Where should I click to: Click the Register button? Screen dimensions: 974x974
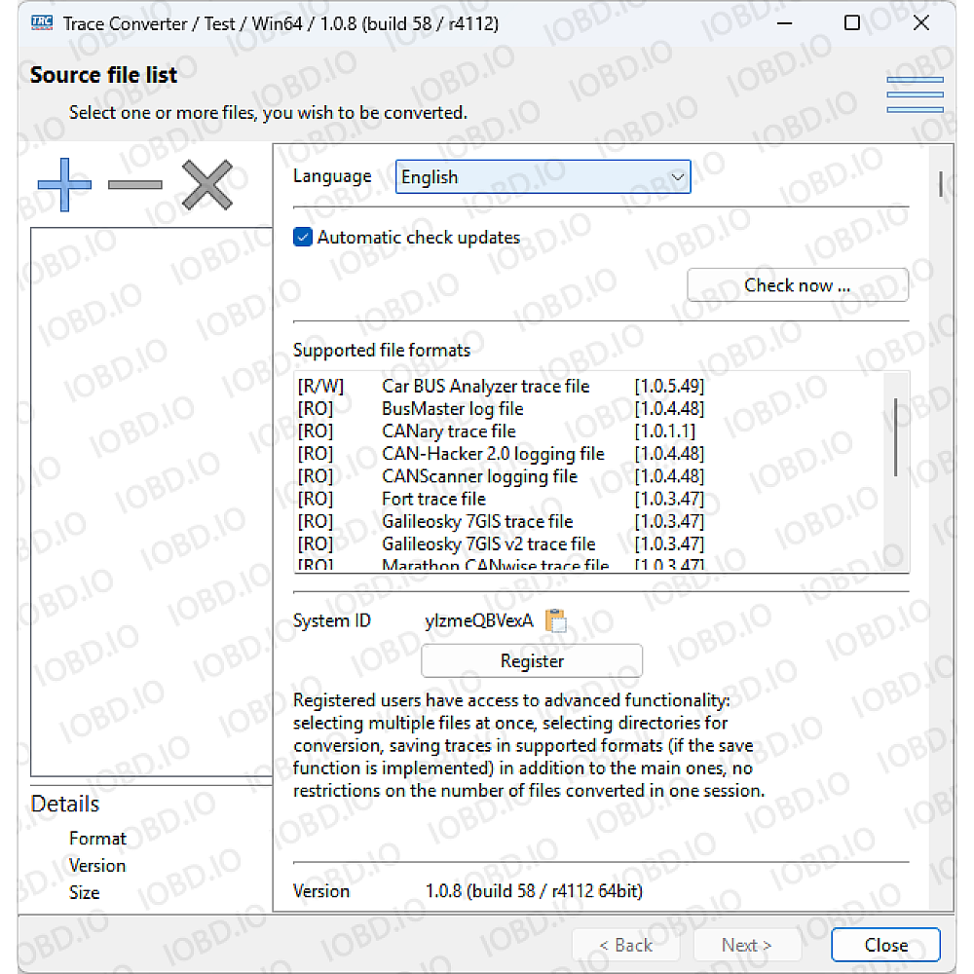point(532,660)
